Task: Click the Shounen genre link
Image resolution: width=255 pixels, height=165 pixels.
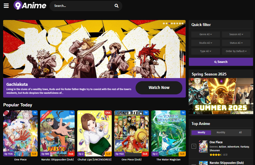Action: [x=215, y=150]
